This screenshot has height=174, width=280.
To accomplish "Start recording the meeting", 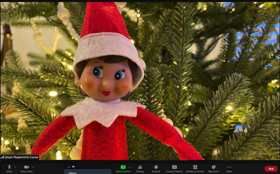I will 156,169.
